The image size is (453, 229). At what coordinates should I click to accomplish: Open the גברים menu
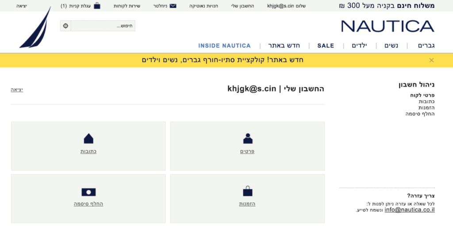426,45
